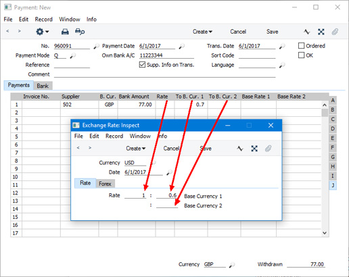Uncheck Supp. Info on Trans. checkbox

[142, 65]
